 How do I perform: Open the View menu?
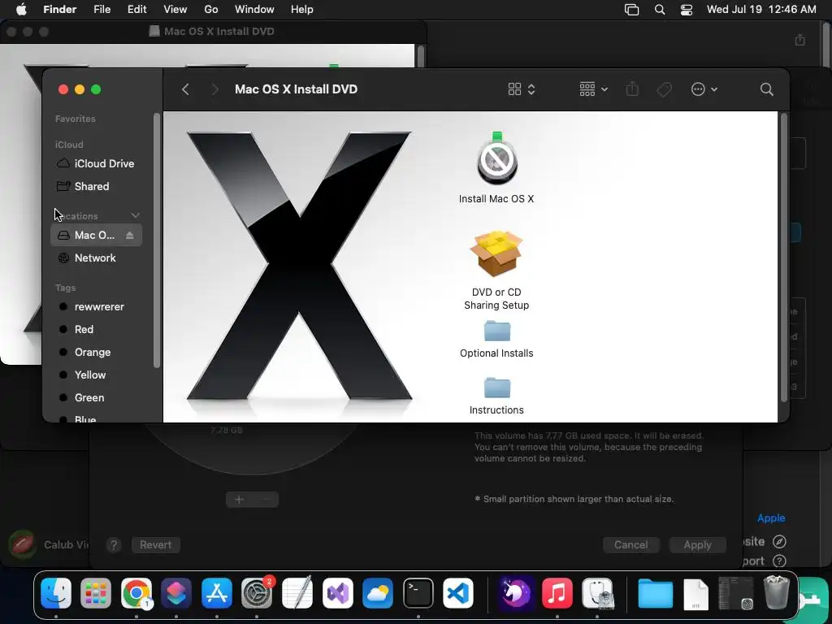point(175,10)
